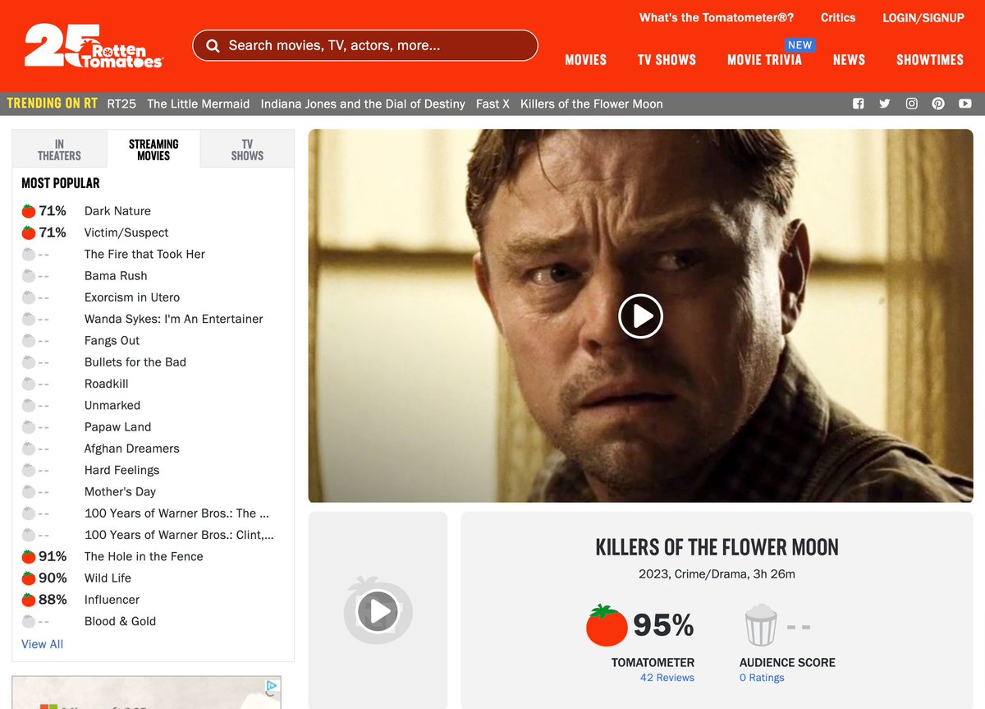
Task: Open The Hole in the Fence listing
Action: (144, 556)
